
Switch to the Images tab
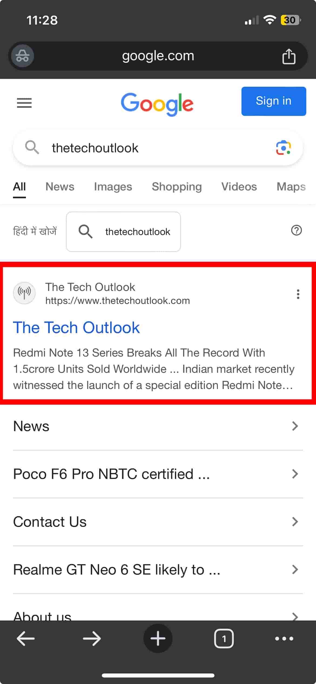tap(113, 187)
